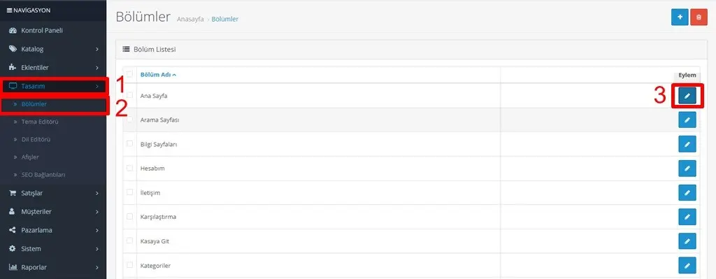Screen dimensions: 716x279
Task: Edit the Bilgi Sayfaları layout with pencil
Action: click(x=687, y=144)
